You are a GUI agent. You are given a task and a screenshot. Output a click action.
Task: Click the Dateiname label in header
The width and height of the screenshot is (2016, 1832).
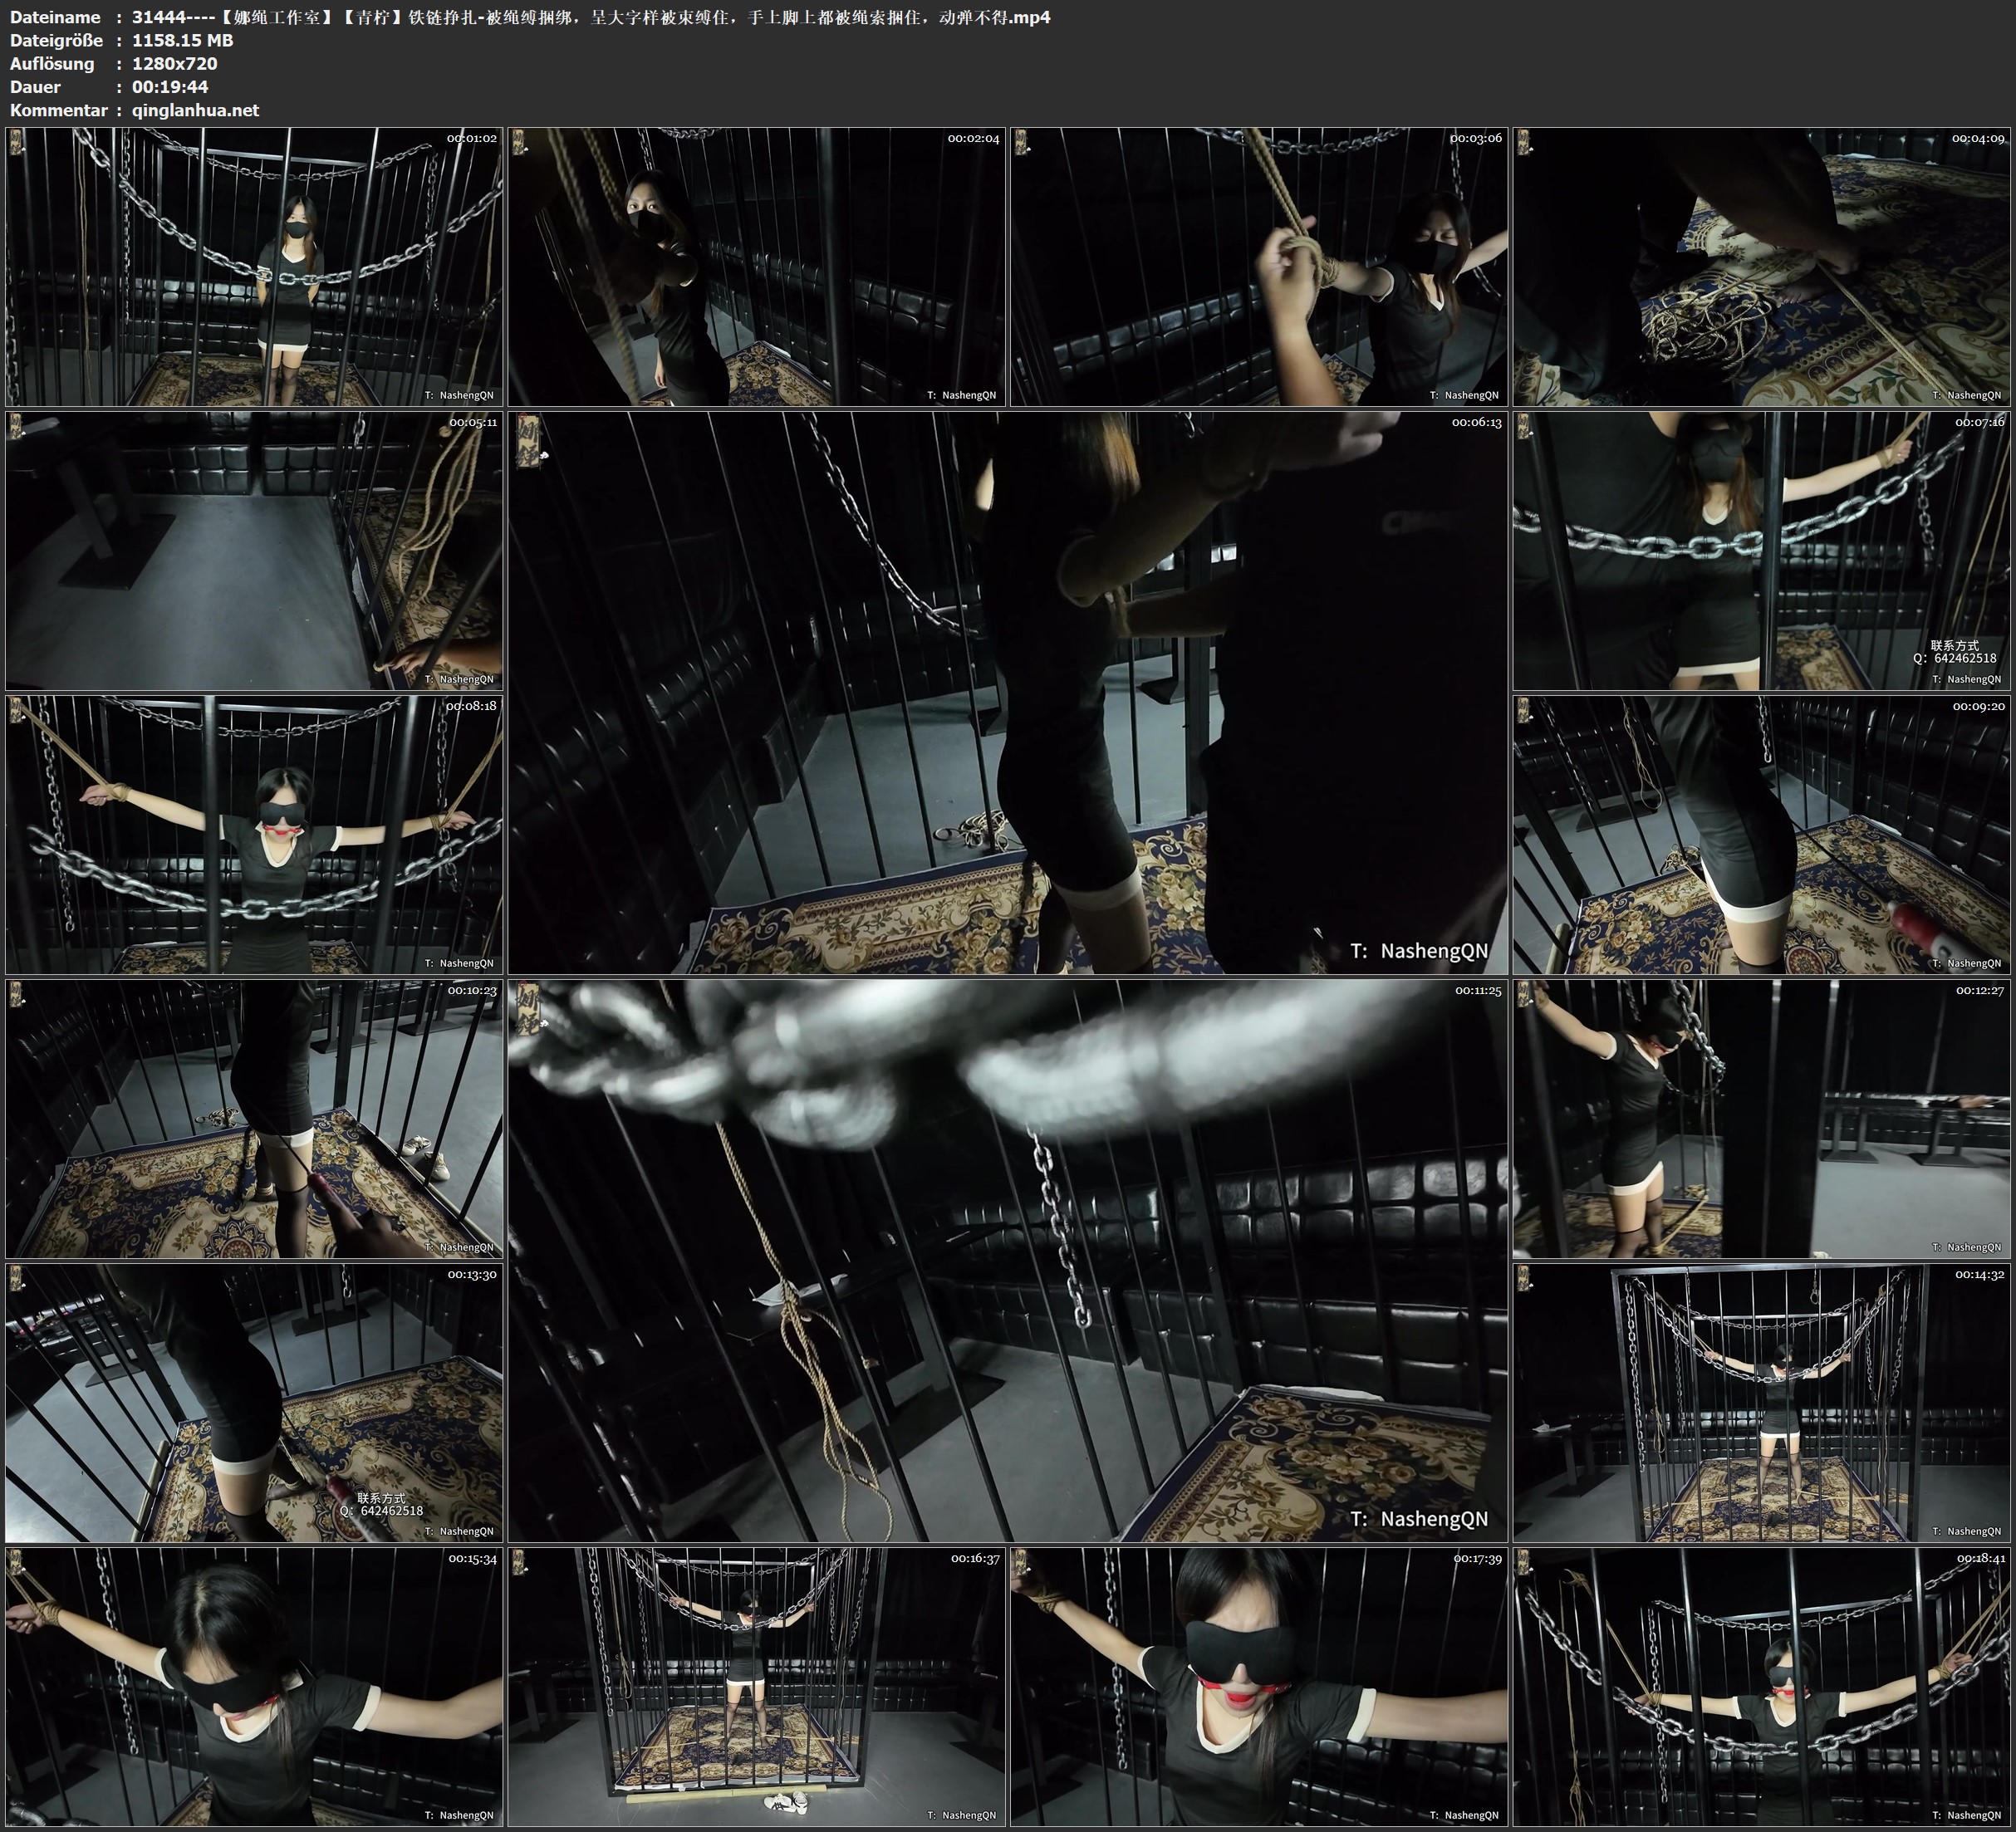click(x=55, y=17)
